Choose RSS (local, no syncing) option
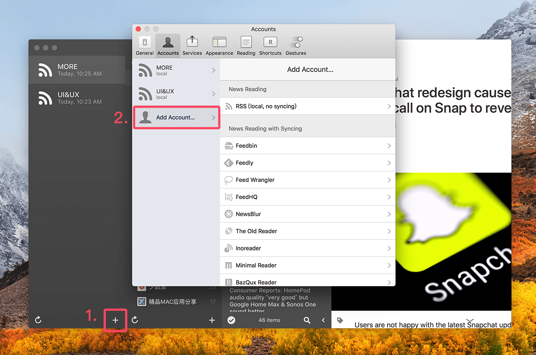This screenshot has height=355, width=536. (308, 106)
